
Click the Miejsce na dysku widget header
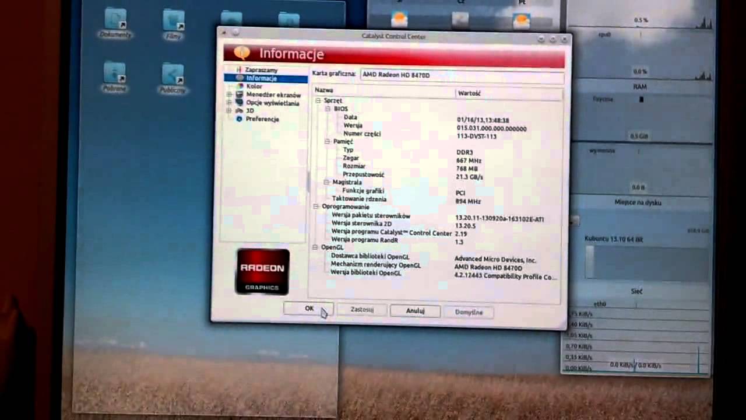[638, 202]
